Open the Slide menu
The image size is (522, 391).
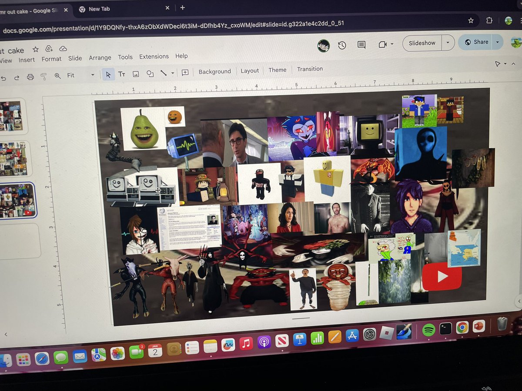75,58
